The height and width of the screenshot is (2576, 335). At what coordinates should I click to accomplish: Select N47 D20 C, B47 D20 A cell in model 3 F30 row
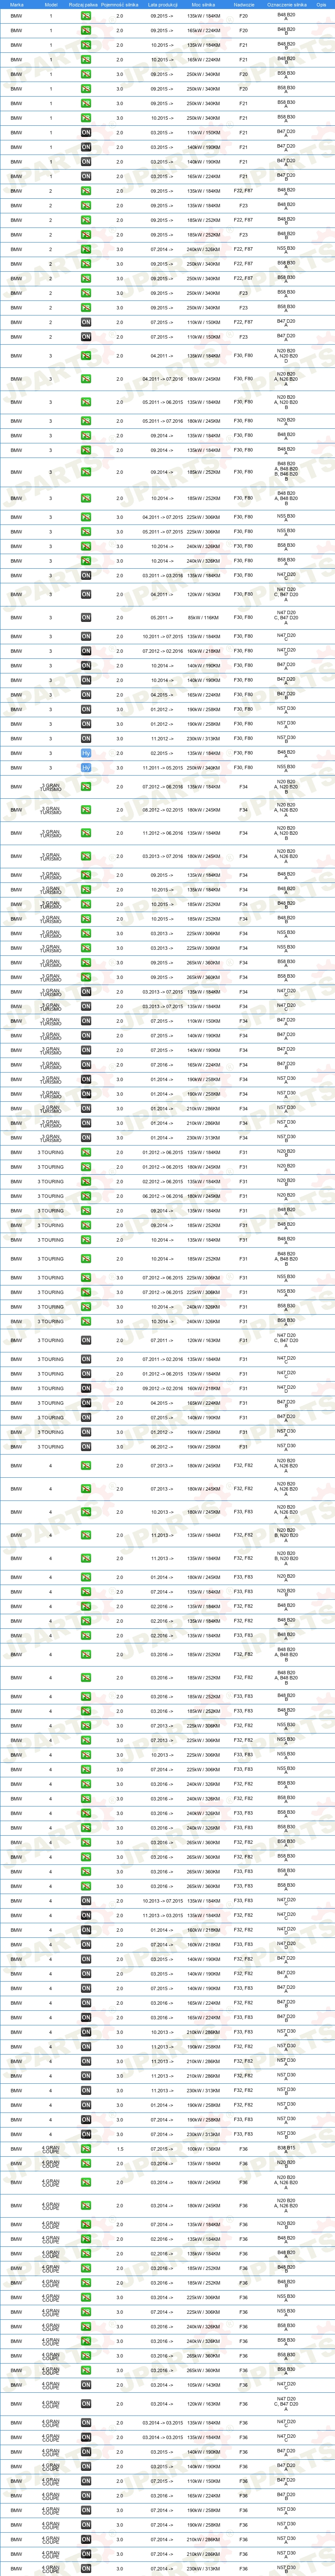point(286,594)
